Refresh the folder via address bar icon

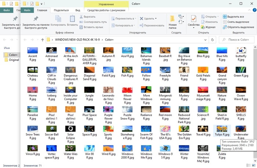pyautogui.click(x=213, y=39)
